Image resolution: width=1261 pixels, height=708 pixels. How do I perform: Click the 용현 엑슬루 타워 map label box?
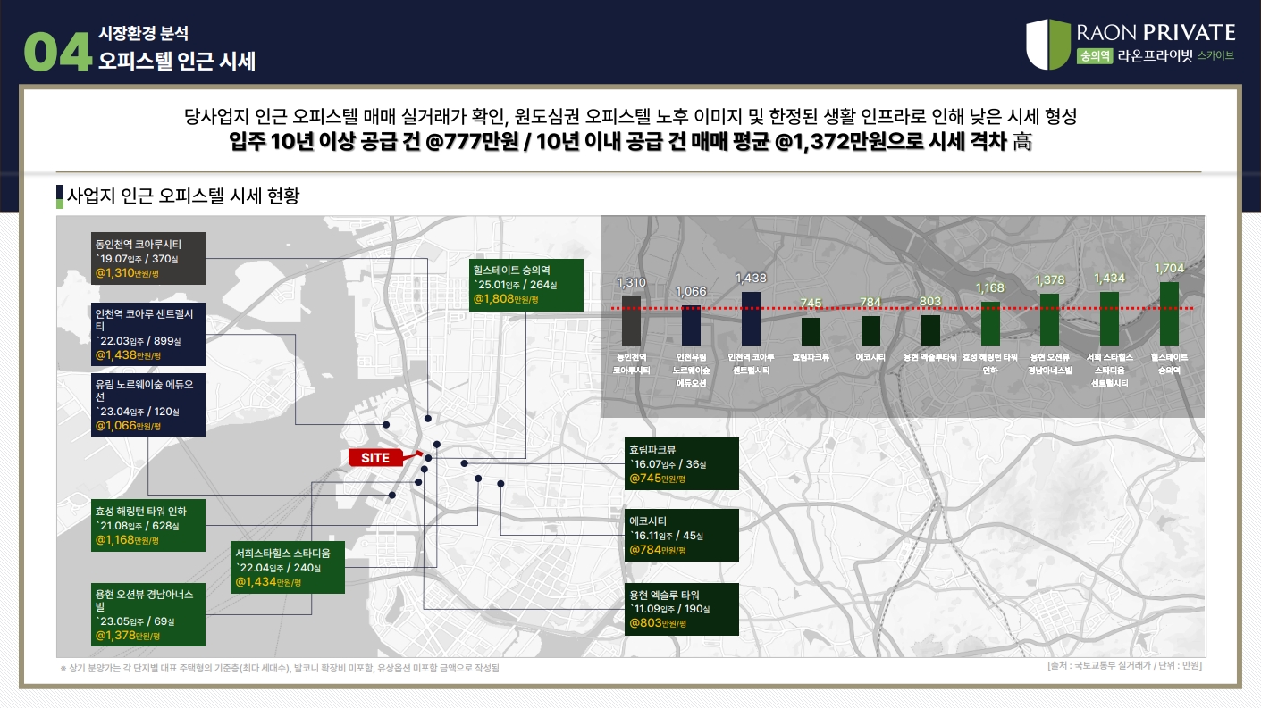pos(681,609)
